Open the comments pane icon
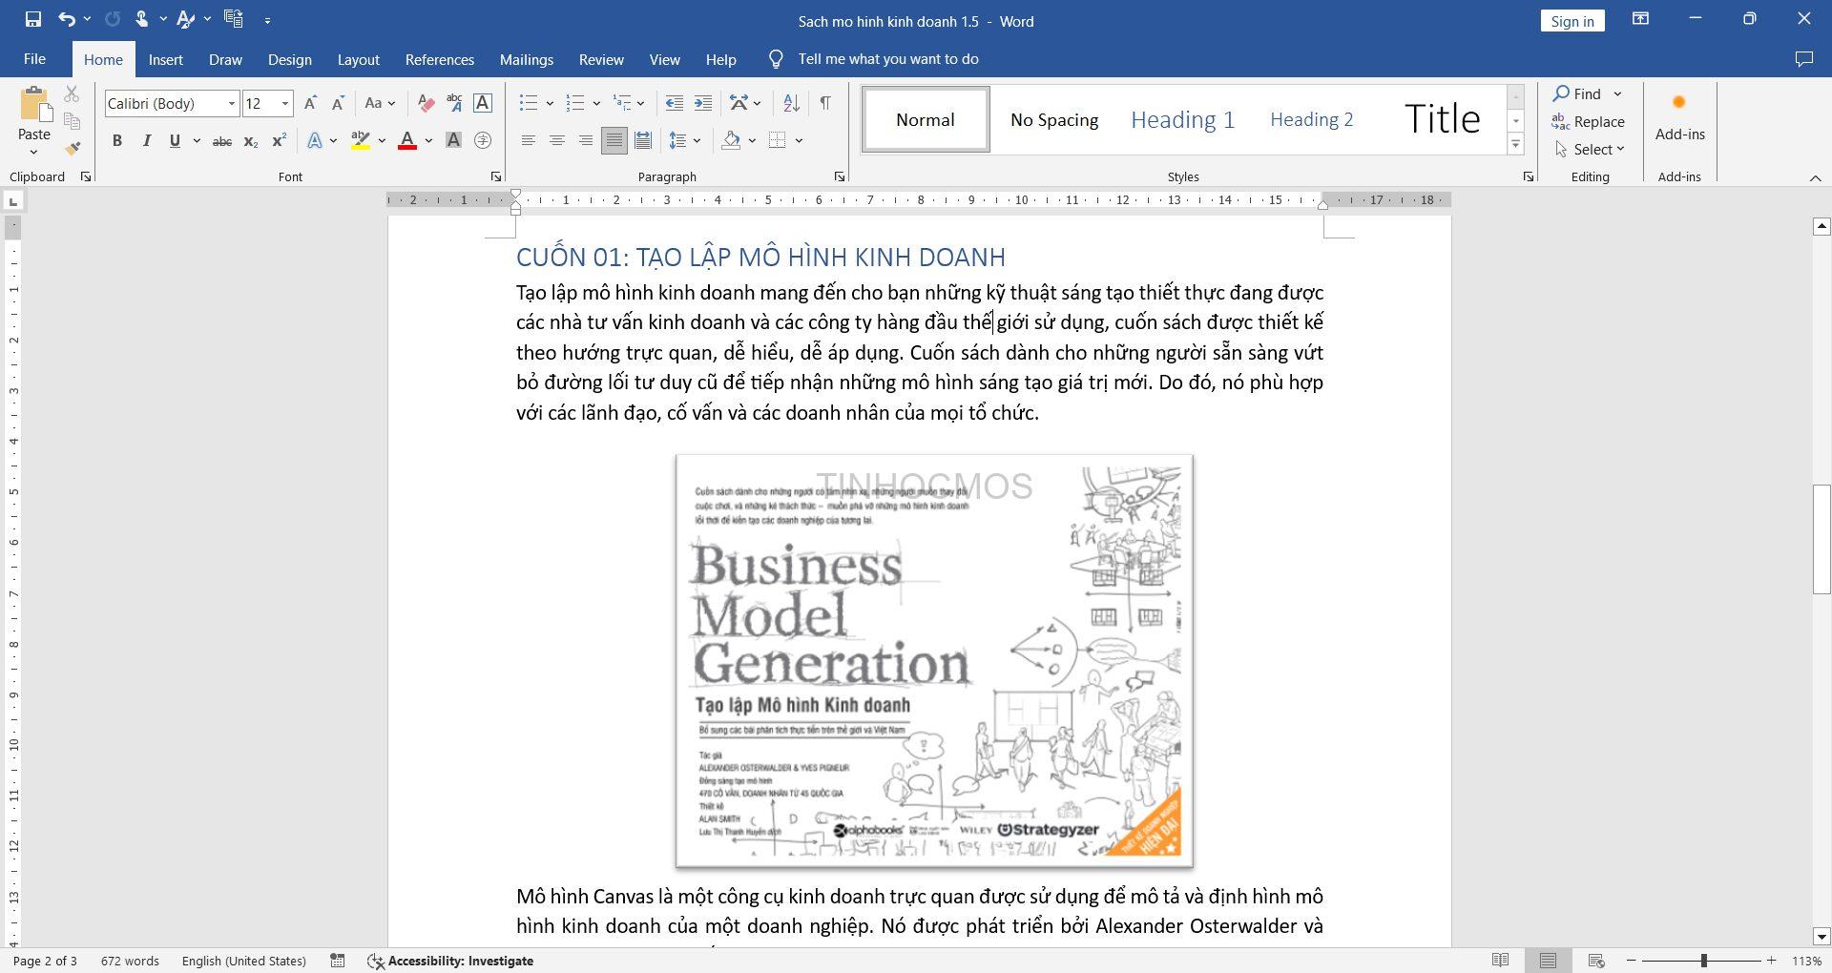Screen dimensions: 1832x973 click(x=1803, y=59)
